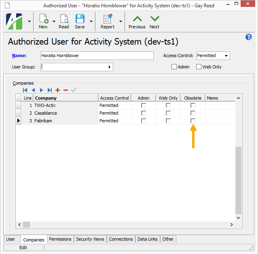Add a company row with plus icon
The image size is (258, 254).
click(57, 90)
